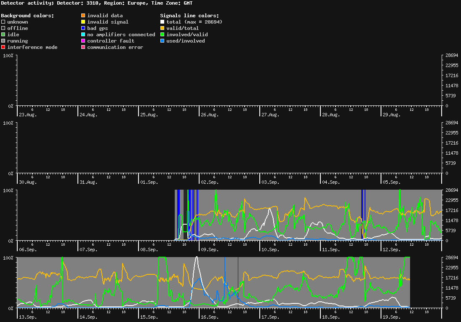Screen dimensions: 461x322
Task: Click the white total signal swatch
Action: click(x=162, y=22)
